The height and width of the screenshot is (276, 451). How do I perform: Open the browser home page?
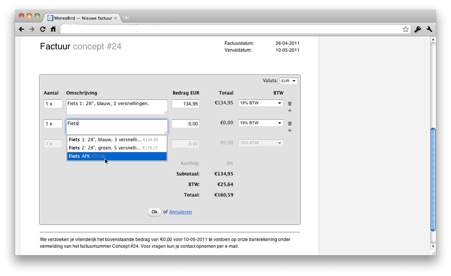pyautogui.click(x=53, y=29)
